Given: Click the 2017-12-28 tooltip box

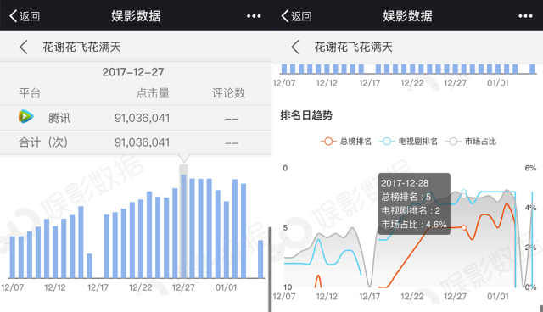Looking at the screenshot, I should tap(414, 203).
